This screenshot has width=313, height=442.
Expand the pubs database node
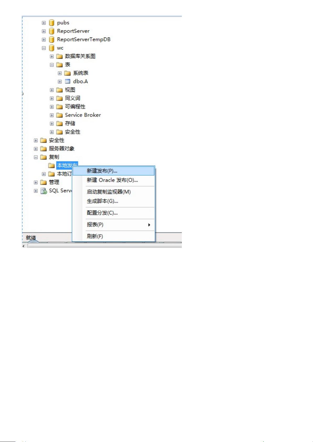point(44,23)
